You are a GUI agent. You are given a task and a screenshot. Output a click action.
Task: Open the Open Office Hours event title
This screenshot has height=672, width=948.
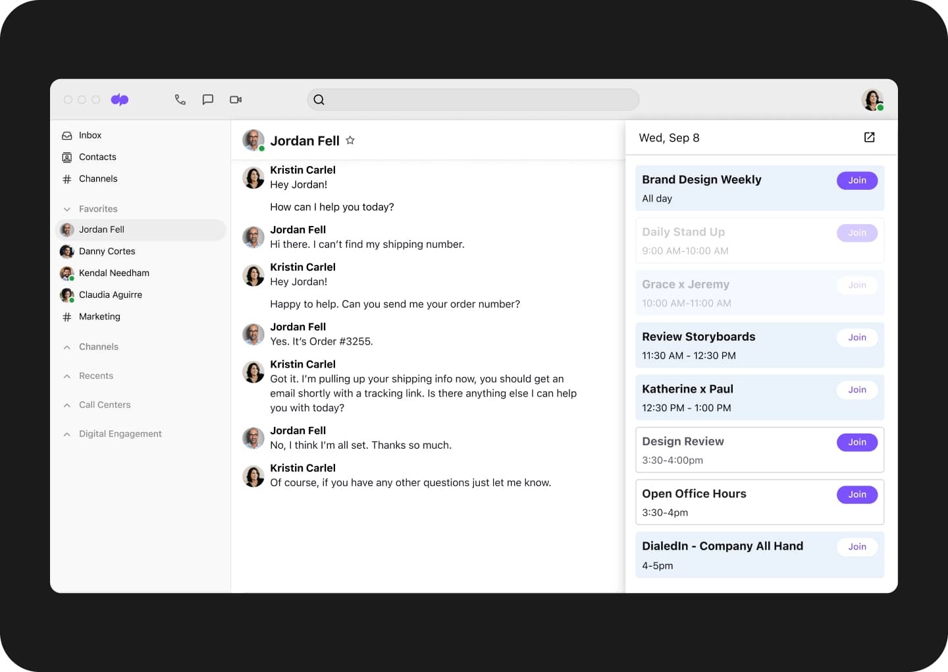tap(694, 494)
